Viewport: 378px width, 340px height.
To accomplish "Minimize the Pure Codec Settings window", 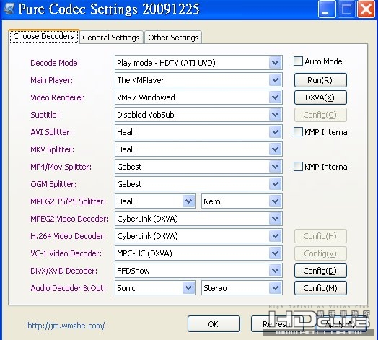I will (x=327, y=9).
